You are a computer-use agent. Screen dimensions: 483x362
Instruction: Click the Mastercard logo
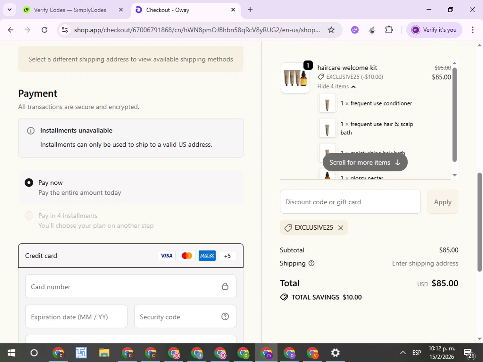pos(187,256)
